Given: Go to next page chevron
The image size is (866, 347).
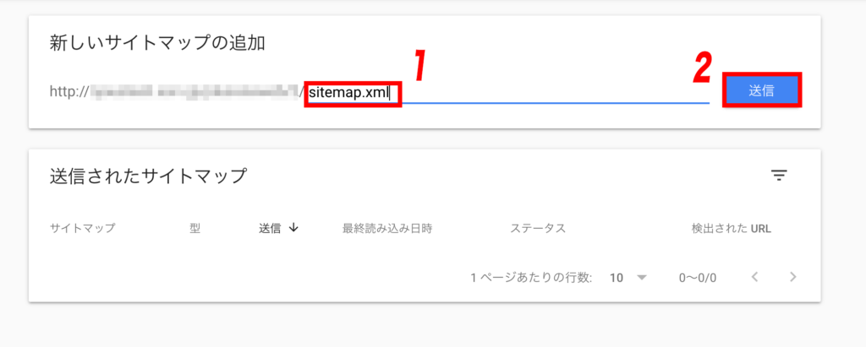Looking at the screenshot, I should pyautogui.click(x=793, y=277).
